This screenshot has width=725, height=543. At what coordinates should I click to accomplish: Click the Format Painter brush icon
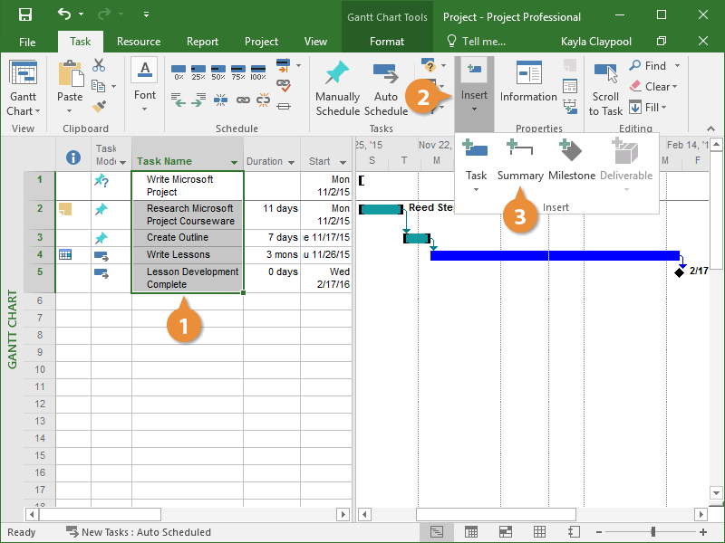point(99,107)
